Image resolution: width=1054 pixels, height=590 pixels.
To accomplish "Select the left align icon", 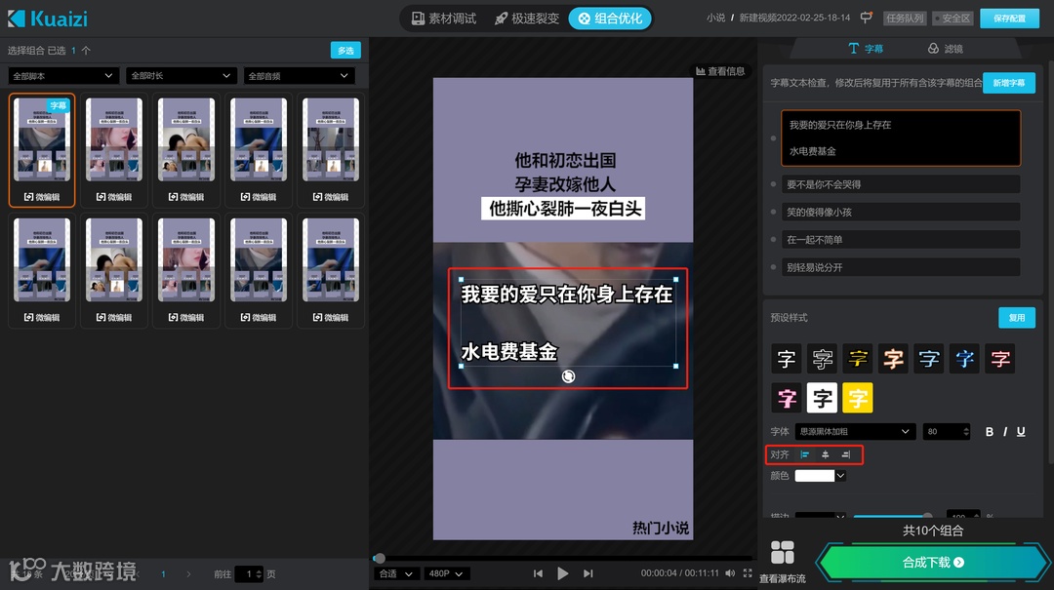I will point(805,454).
